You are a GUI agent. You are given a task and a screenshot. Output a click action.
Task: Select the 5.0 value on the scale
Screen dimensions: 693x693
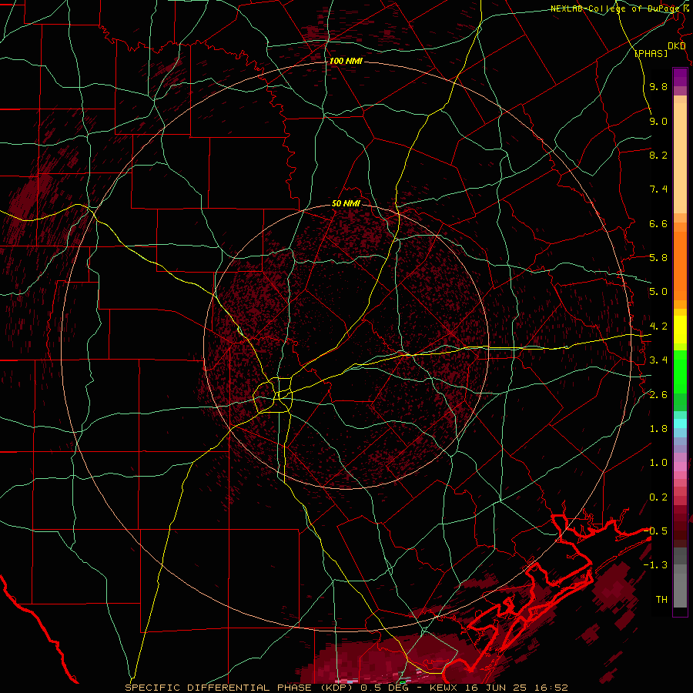click(x=658, y=292)
